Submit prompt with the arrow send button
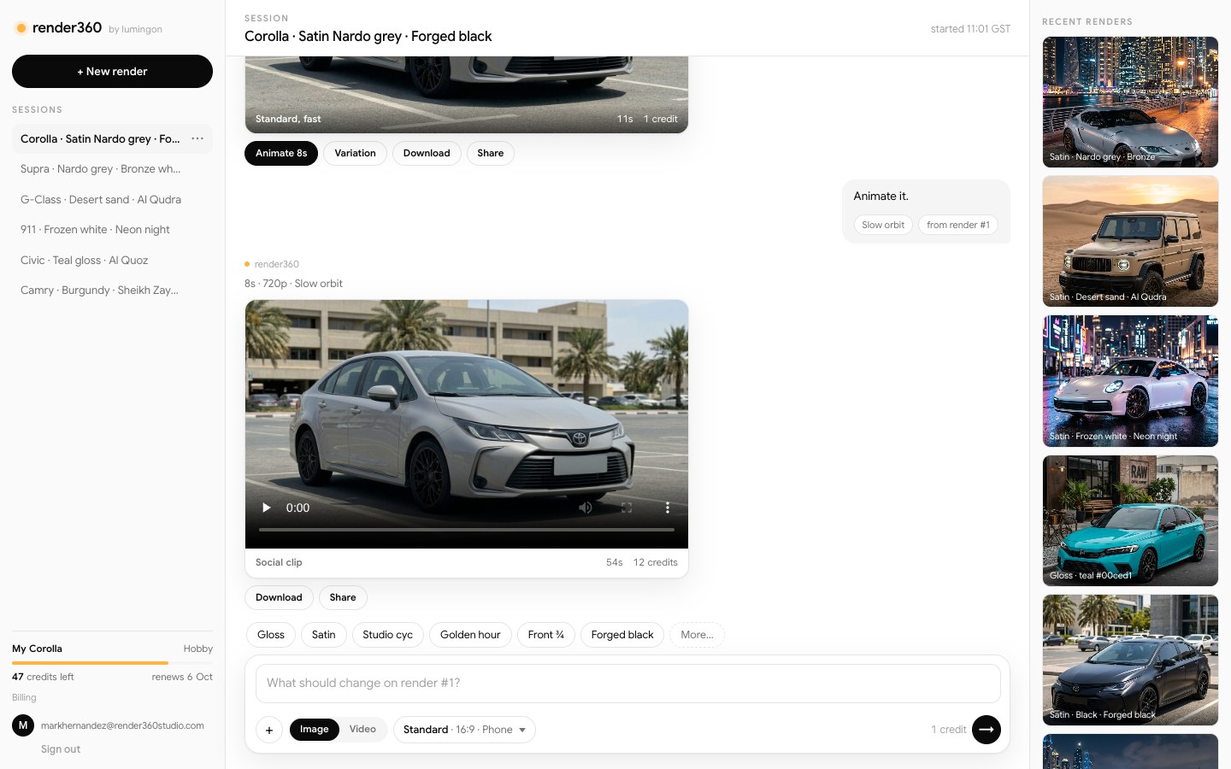 point(987,730)
